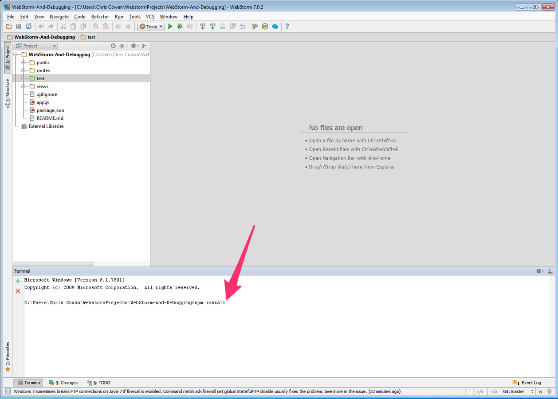Viewport: 558px width, 399px height.
Task: Click the VCS Commit Changes icon
Action: click(212, 27)
